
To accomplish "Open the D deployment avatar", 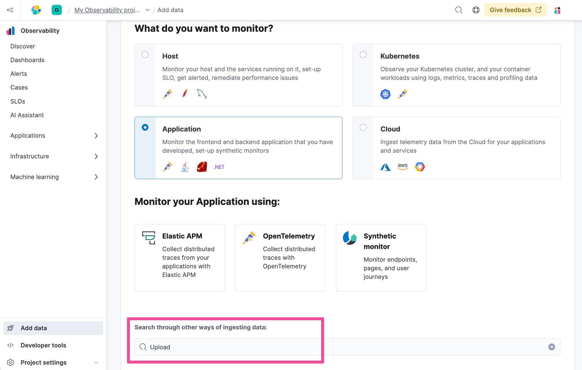I will point(57,10).
